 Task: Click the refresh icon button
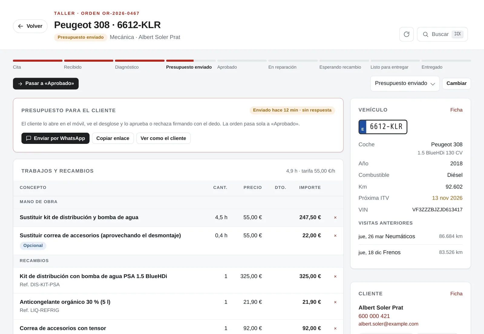click(406, 34)
